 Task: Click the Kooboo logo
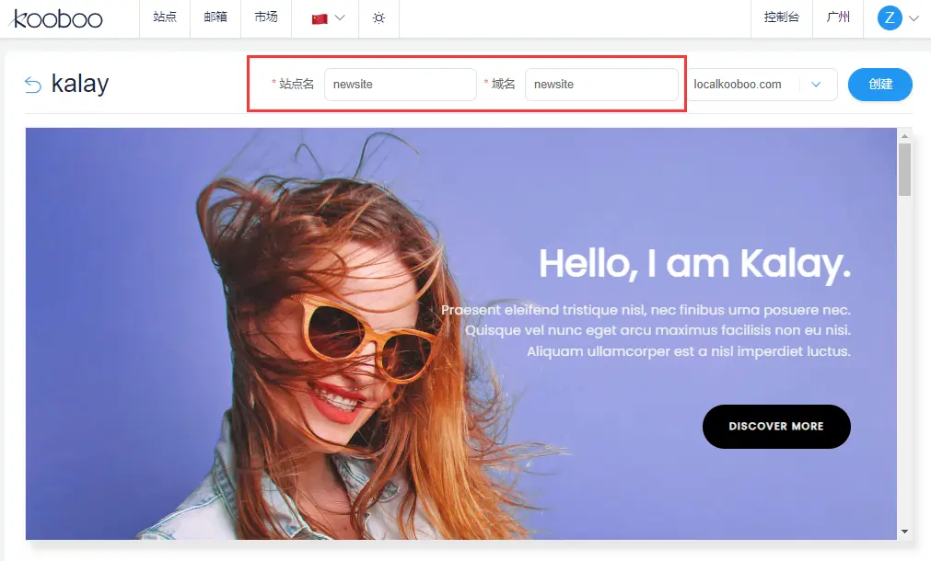57,18
